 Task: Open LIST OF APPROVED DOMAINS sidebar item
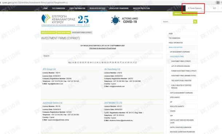click(181, 66)
